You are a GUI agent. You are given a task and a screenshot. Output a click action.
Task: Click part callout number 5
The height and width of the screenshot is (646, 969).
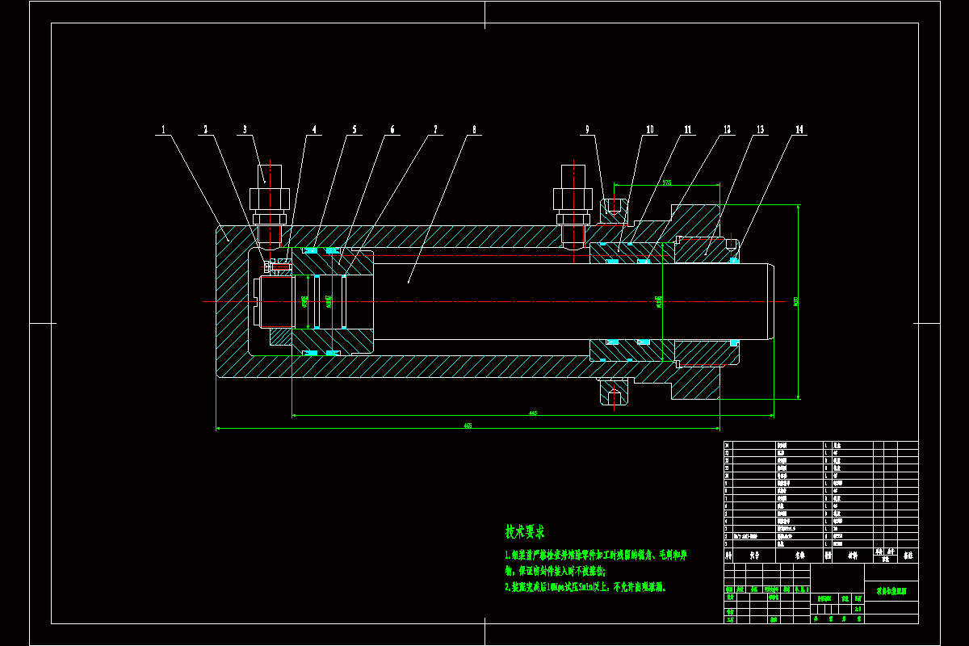[354, 129]
